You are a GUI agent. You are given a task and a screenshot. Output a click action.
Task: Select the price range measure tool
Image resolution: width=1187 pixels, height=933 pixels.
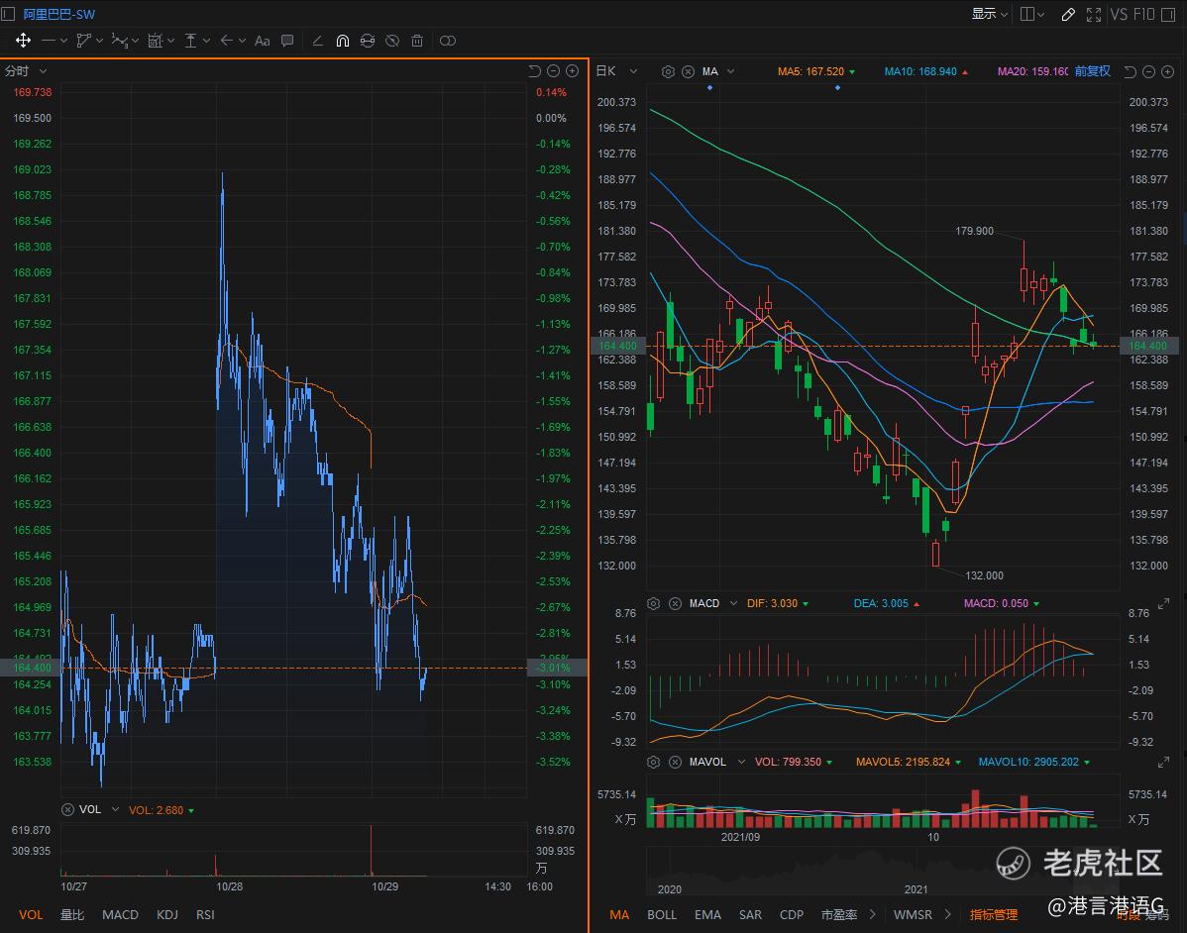click(191, 41)
